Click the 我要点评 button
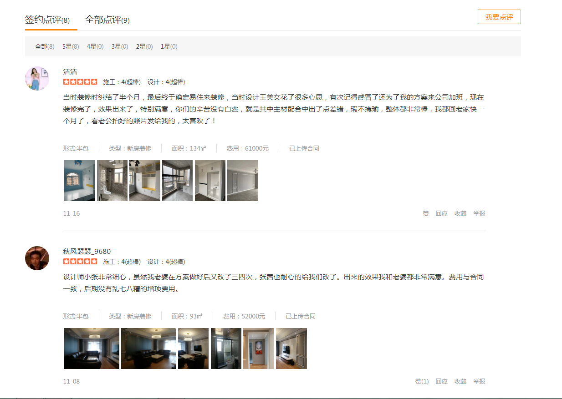 499,17
